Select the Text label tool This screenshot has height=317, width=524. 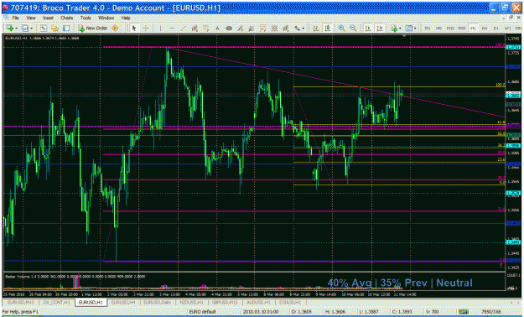click(x=217, y=29)
